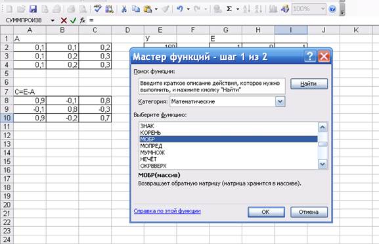Open the Redo history dropdown arrow
The height and width of the screenshot is (244, 379).
(x=206, y=9)
